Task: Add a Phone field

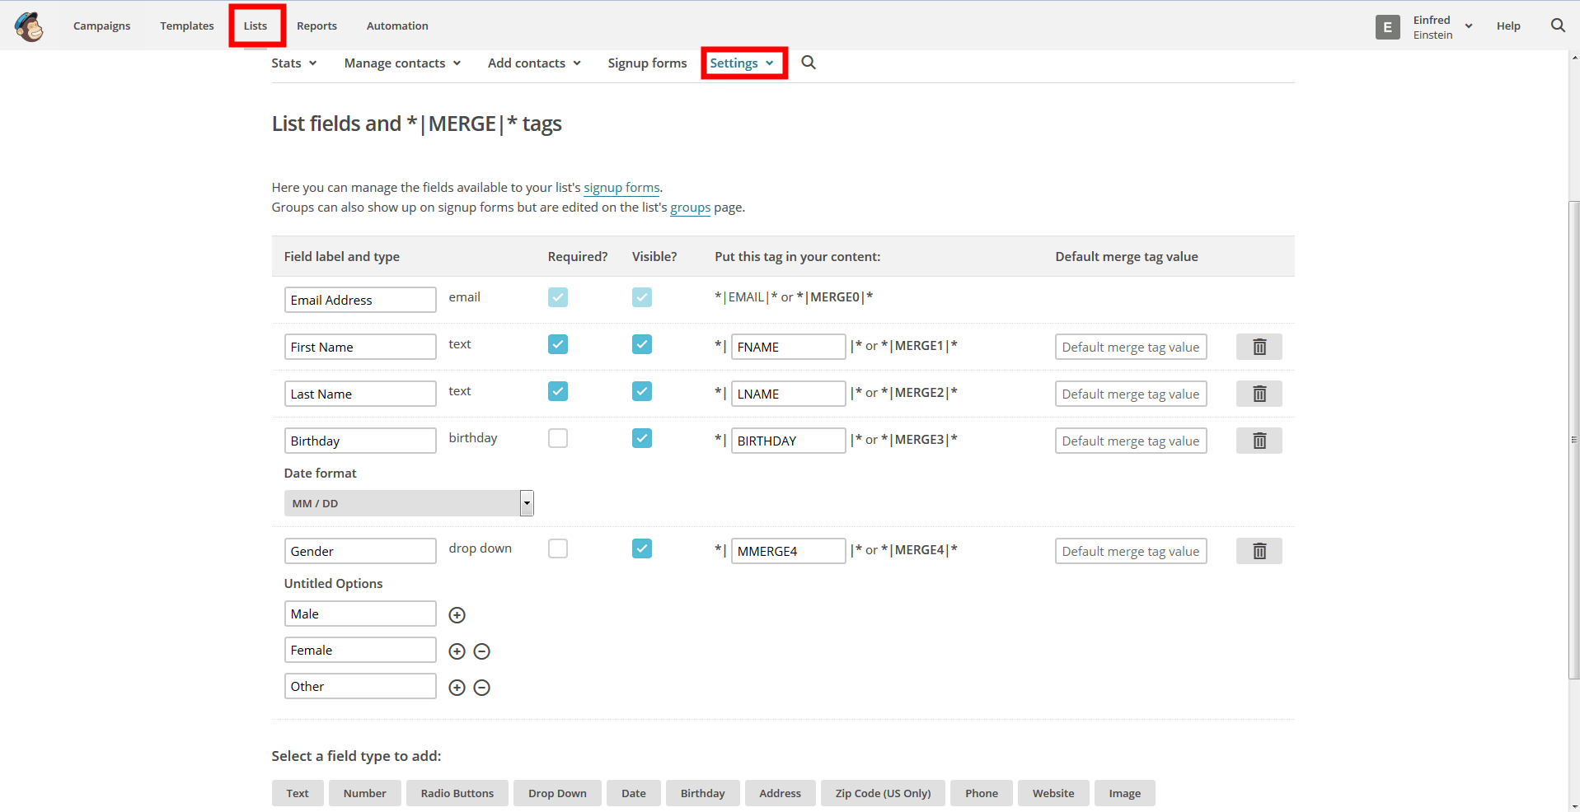Action: point(982,793)
